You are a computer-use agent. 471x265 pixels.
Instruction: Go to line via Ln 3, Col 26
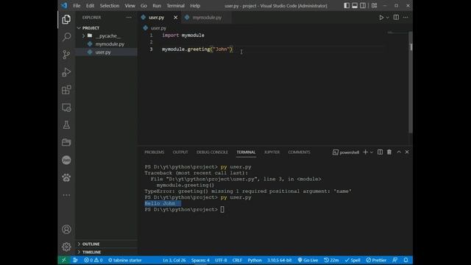point(174,260)
